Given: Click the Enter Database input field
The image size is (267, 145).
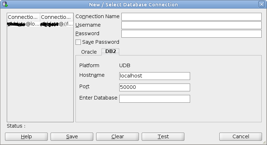Looking at the screenshot, I should point(155,99).
